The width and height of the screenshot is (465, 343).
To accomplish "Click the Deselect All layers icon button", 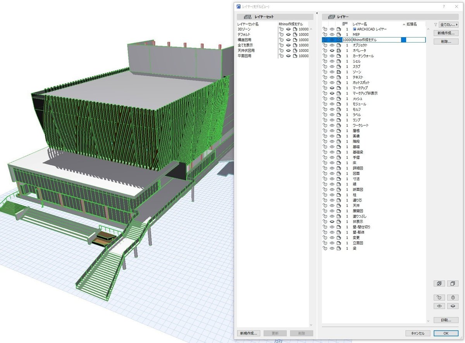I will tap(453, 283).
